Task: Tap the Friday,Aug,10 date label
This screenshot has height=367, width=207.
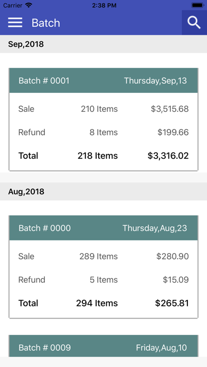Action: [x=161, y=347]
